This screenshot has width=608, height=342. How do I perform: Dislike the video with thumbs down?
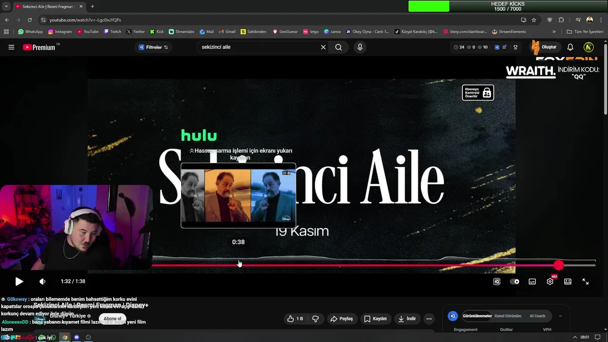[x=315, y=319]
